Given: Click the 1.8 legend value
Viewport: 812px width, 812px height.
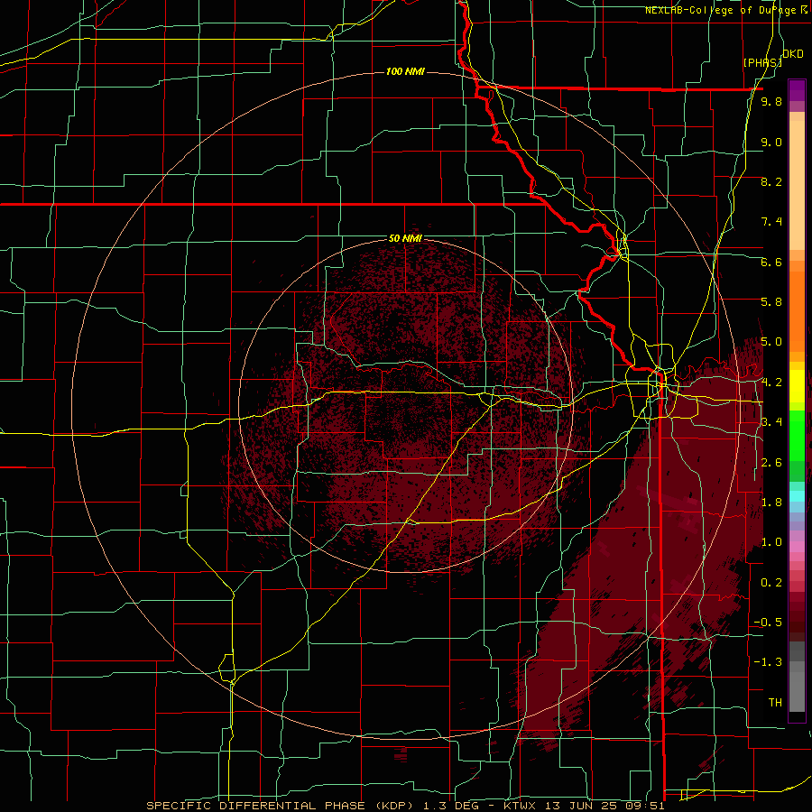Looking at the screenshot, I should click(x=771, y=503).
